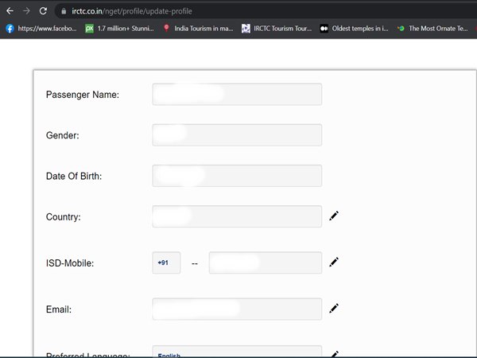
Task: Click the Passenger Name field
Action: coord(237,95)
